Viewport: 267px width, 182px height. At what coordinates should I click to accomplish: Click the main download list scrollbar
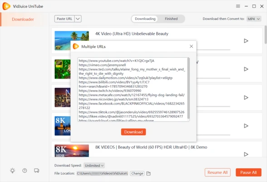[266, 35]
